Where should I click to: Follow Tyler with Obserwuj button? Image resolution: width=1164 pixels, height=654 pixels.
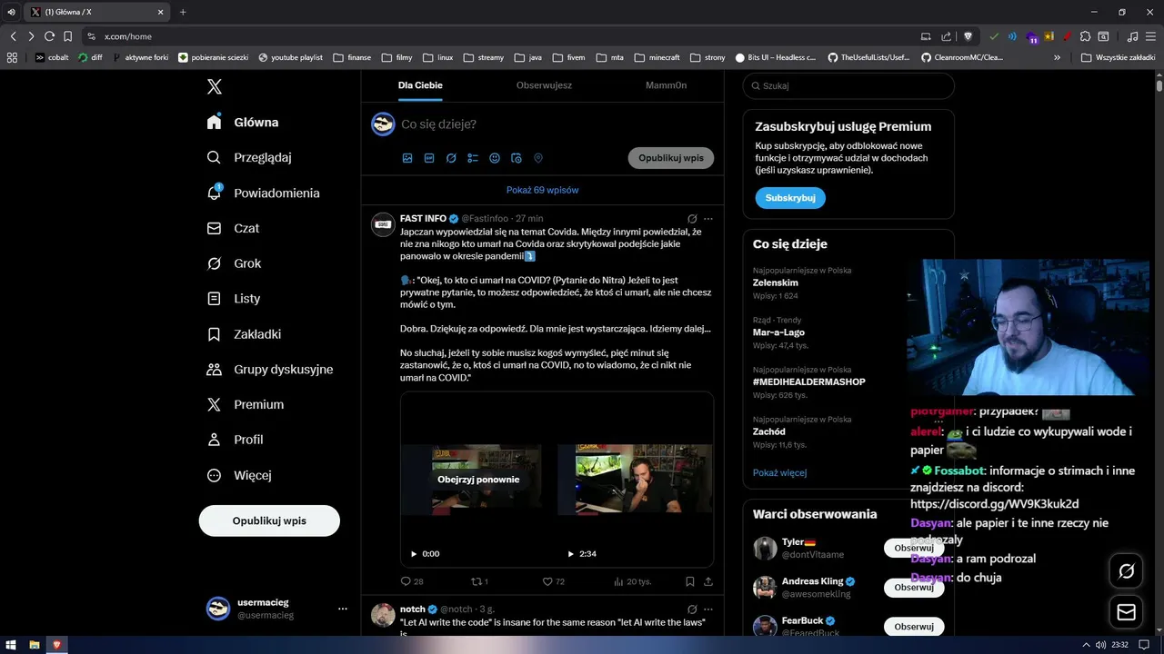click(x=914, y=548)
